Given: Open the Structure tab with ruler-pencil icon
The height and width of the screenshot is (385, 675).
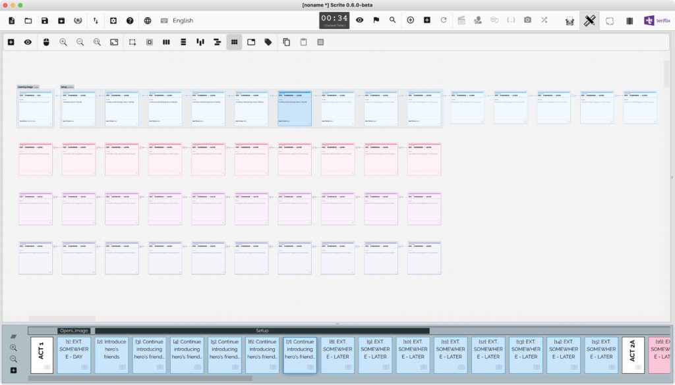Looking at the screenshot, I should click(589, 20).
